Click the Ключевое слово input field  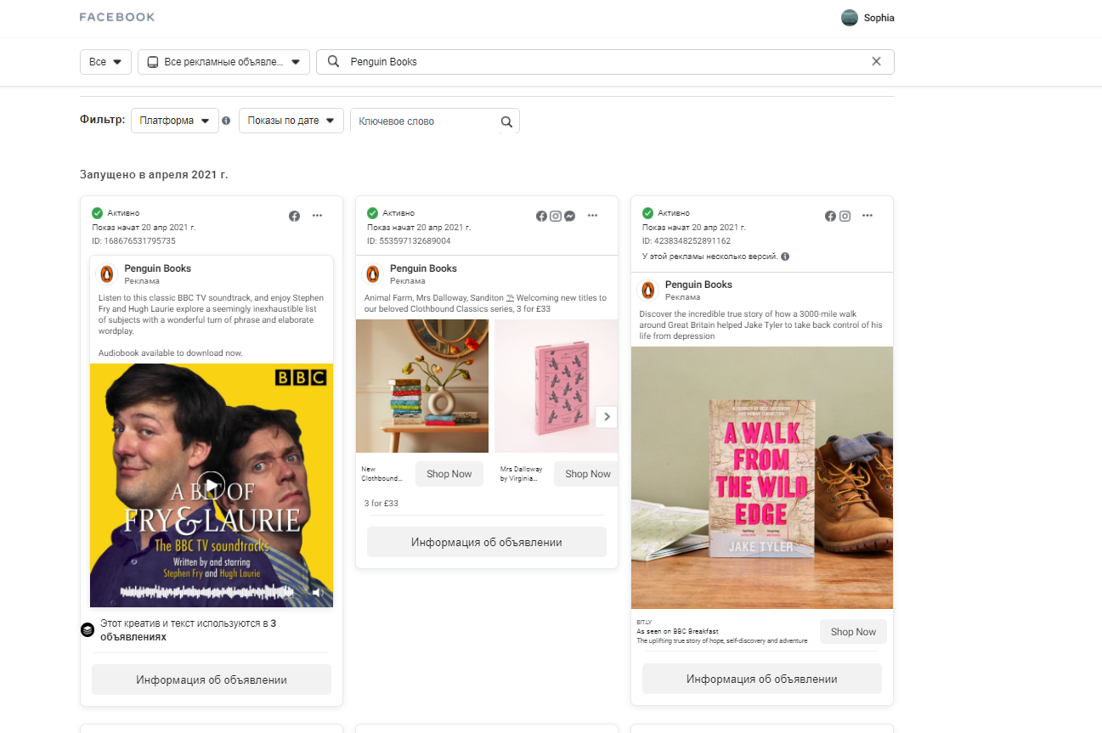[x=423, y=121]
